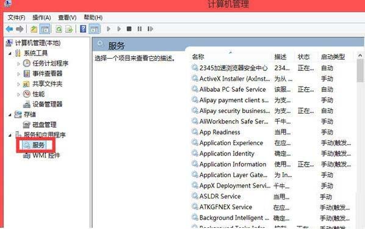Toggle the console tree pane icon
The height and width of the screenshot is (229, 365).
(x=45, y=29)
